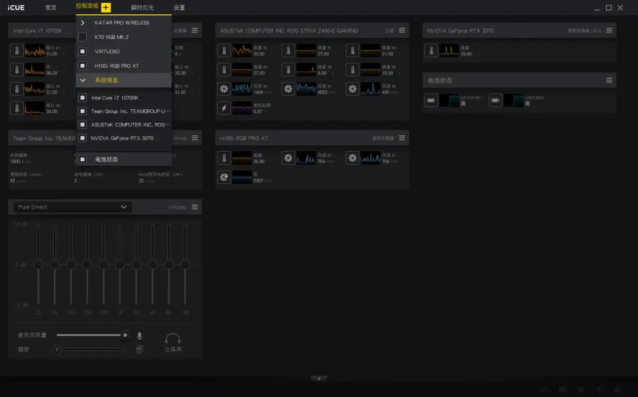Click the microphone icon next to mic volume
638x397 pixels.
pyautogui.click(x=139, y=336)
